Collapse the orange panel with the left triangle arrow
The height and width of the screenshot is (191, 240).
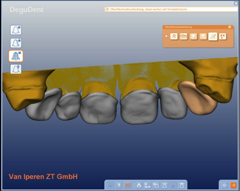click(x=166, y=36)
